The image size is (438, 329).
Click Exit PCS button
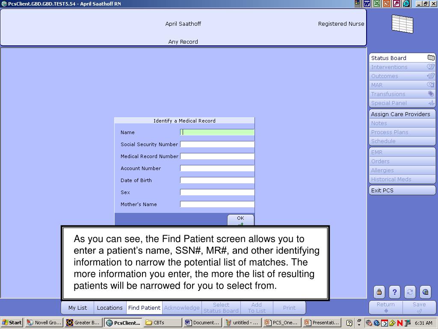[x=402, y=190]
